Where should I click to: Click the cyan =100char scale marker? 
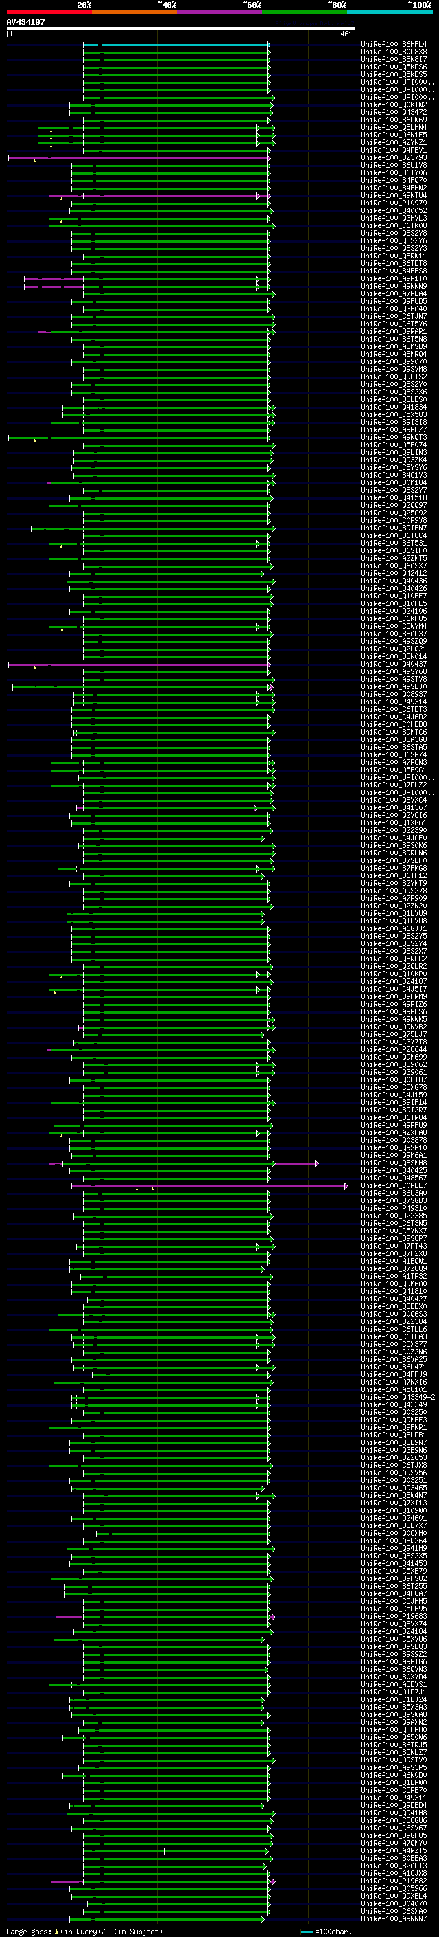pos(307,1931)
